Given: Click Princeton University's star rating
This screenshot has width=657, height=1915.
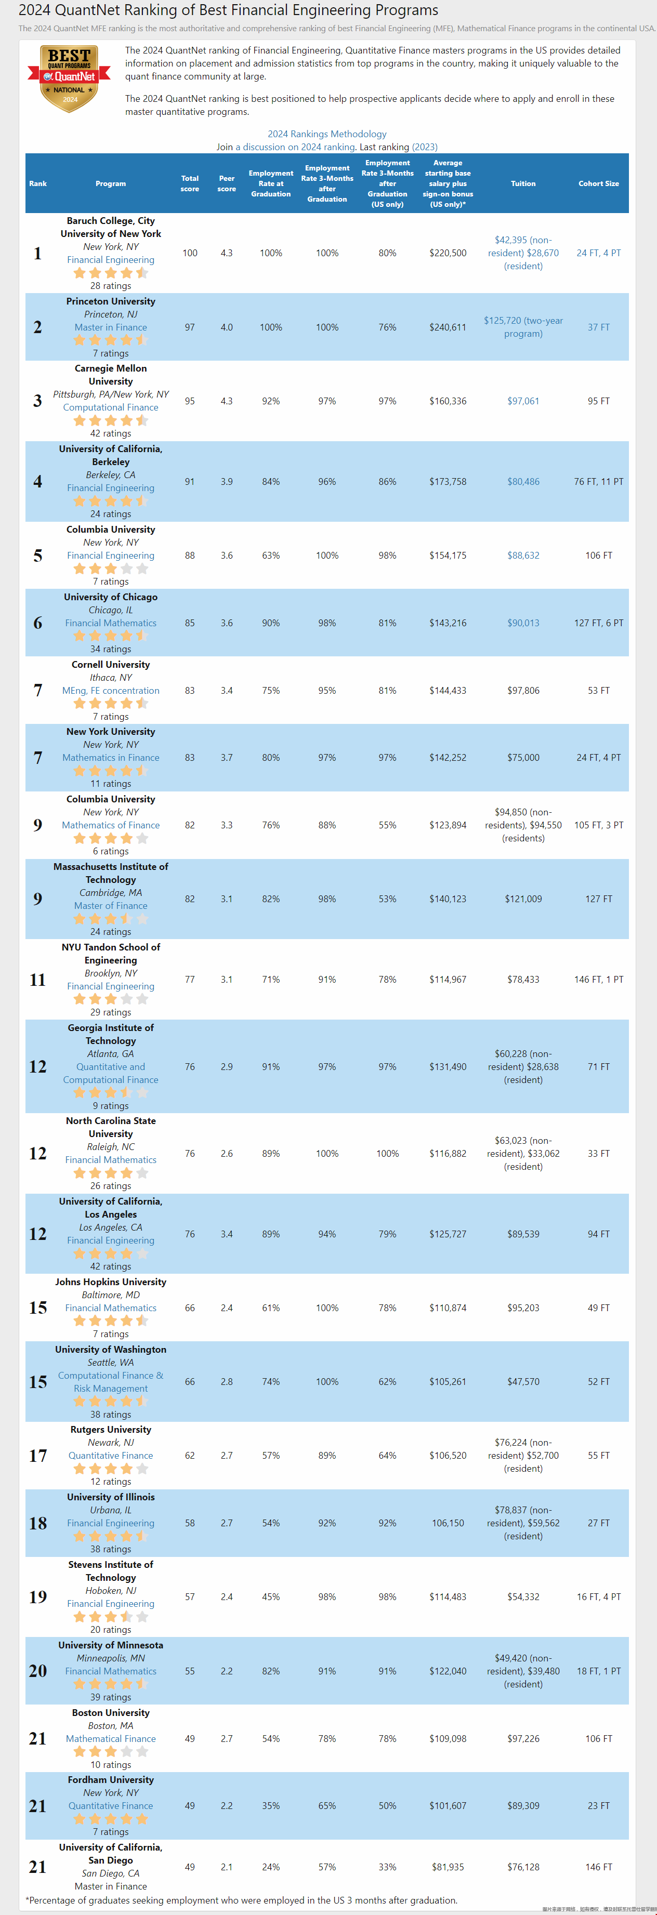Looking at the screenshot, I should click(111, 340).
